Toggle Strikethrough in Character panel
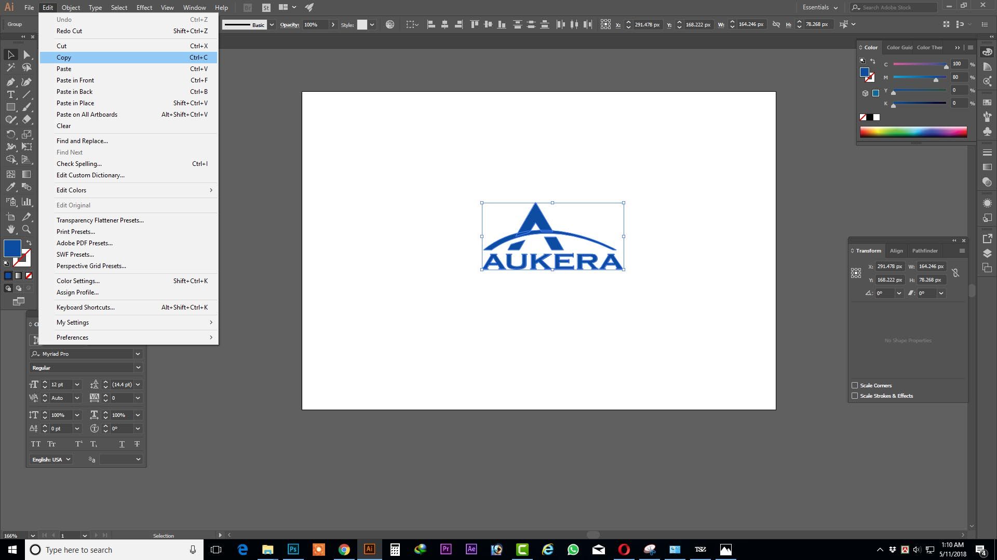Viewport: 997px width, 560px height. pyautogui.click(x=137, y=444)
